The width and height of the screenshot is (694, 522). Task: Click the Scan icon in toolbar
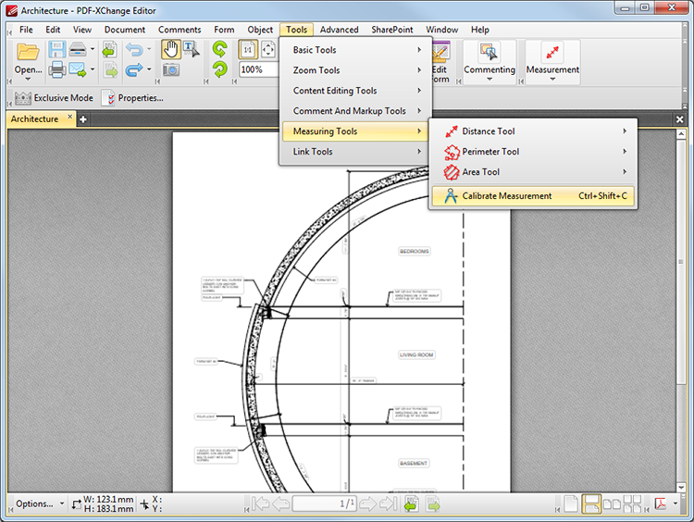pos(79,49)
